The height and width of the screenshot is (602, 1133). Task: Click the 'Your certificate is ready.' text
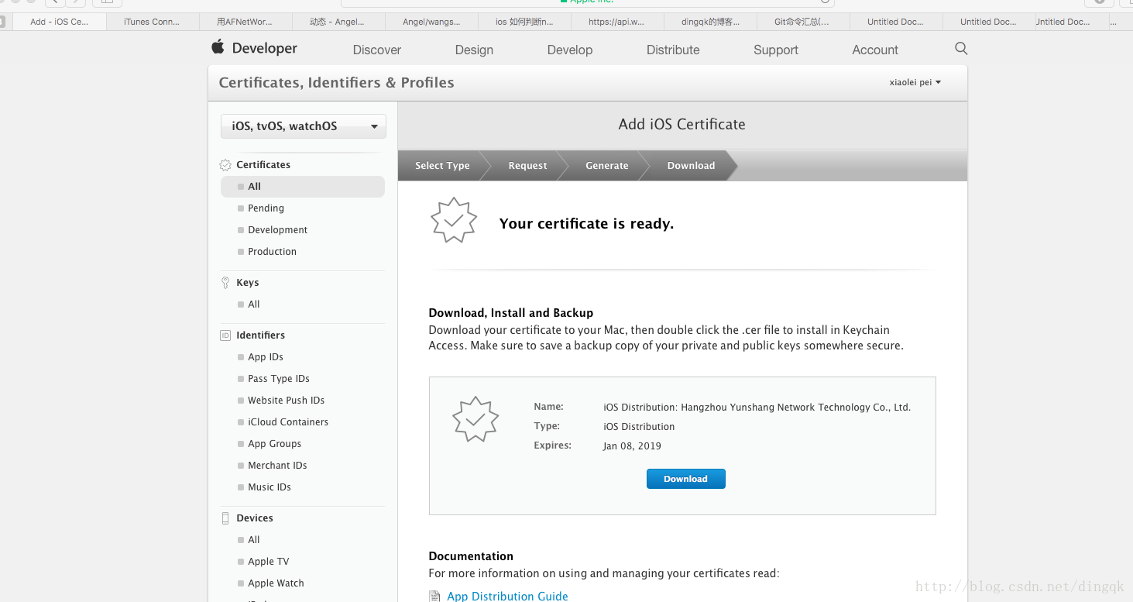586,224
